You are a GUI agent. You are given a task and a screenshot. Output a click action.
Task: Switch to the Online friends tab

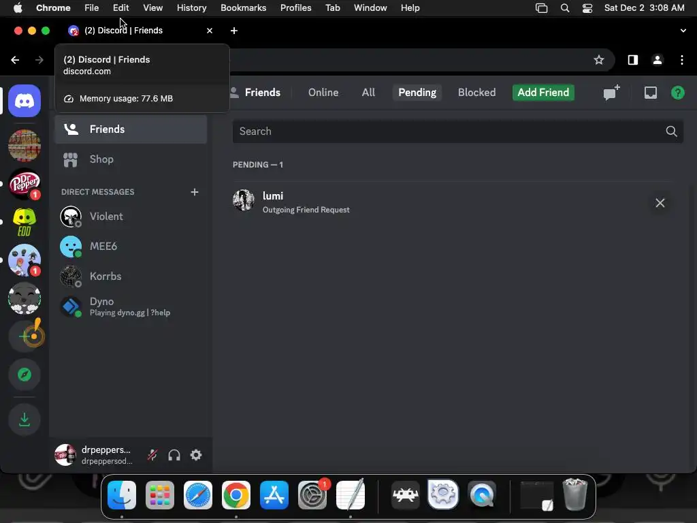tap(323, 93)
